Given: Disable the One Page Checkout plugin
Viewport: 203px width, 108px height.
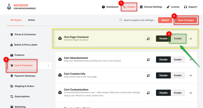Looking at the screenshot, I should coord(163,39).
